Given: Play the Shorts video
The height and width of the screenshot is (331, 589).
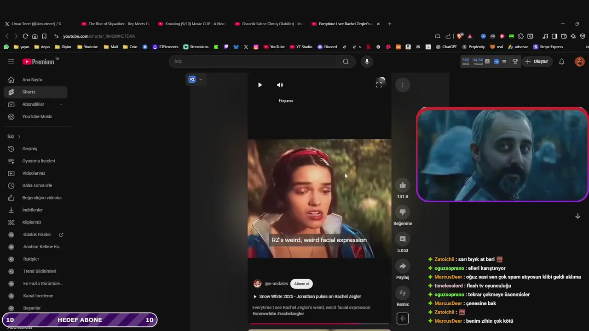Looking at the screenshot, I should pyautogui.click(x=260, y=85).
